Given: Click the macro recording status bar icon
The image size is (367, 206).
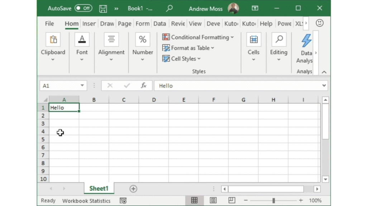Looking at the screenshot, I should [123, 201].
